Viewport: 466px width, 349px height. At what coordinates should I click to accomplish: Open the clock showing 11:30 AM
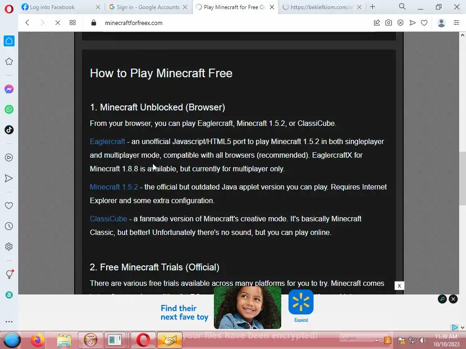[446, 340]
